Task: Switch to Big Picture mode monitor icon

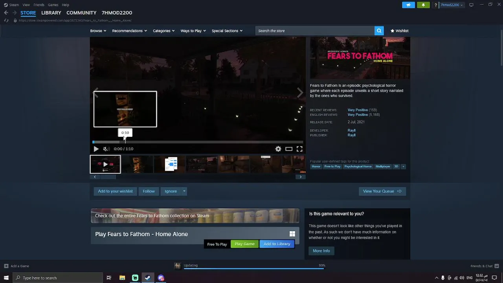Action: pyautogui.click(x=471, y=5)
